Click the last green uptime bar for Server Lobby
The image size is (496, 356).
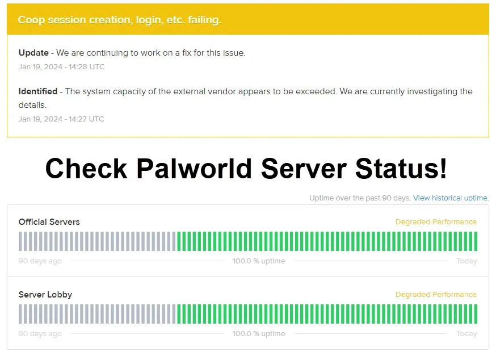(x=476, y=314)
